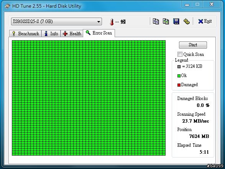Click the gray 3124 KB legend swatch
The height and width of the screenshot is (169, 225).
pos(179,67)
